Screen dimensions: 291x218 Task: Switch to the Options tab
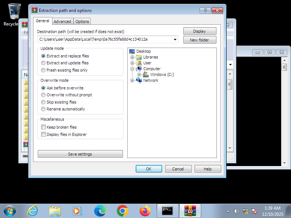click(x=82, y=21)
